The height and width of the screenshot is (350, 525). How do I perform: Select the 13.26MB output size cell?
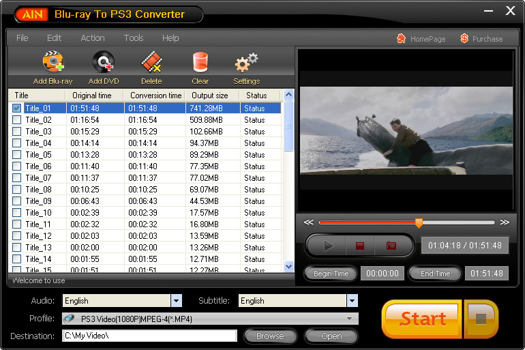[x=204, y=247]
